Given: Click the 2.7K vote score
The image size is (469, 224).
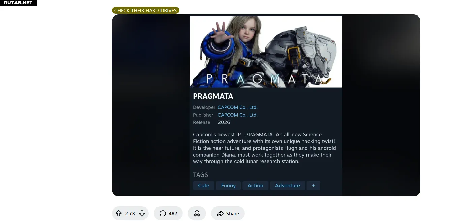Looking at the screenshot, I should pos(130,213).
